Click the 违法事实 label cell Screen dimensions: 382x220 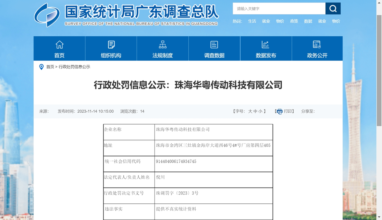129,211
